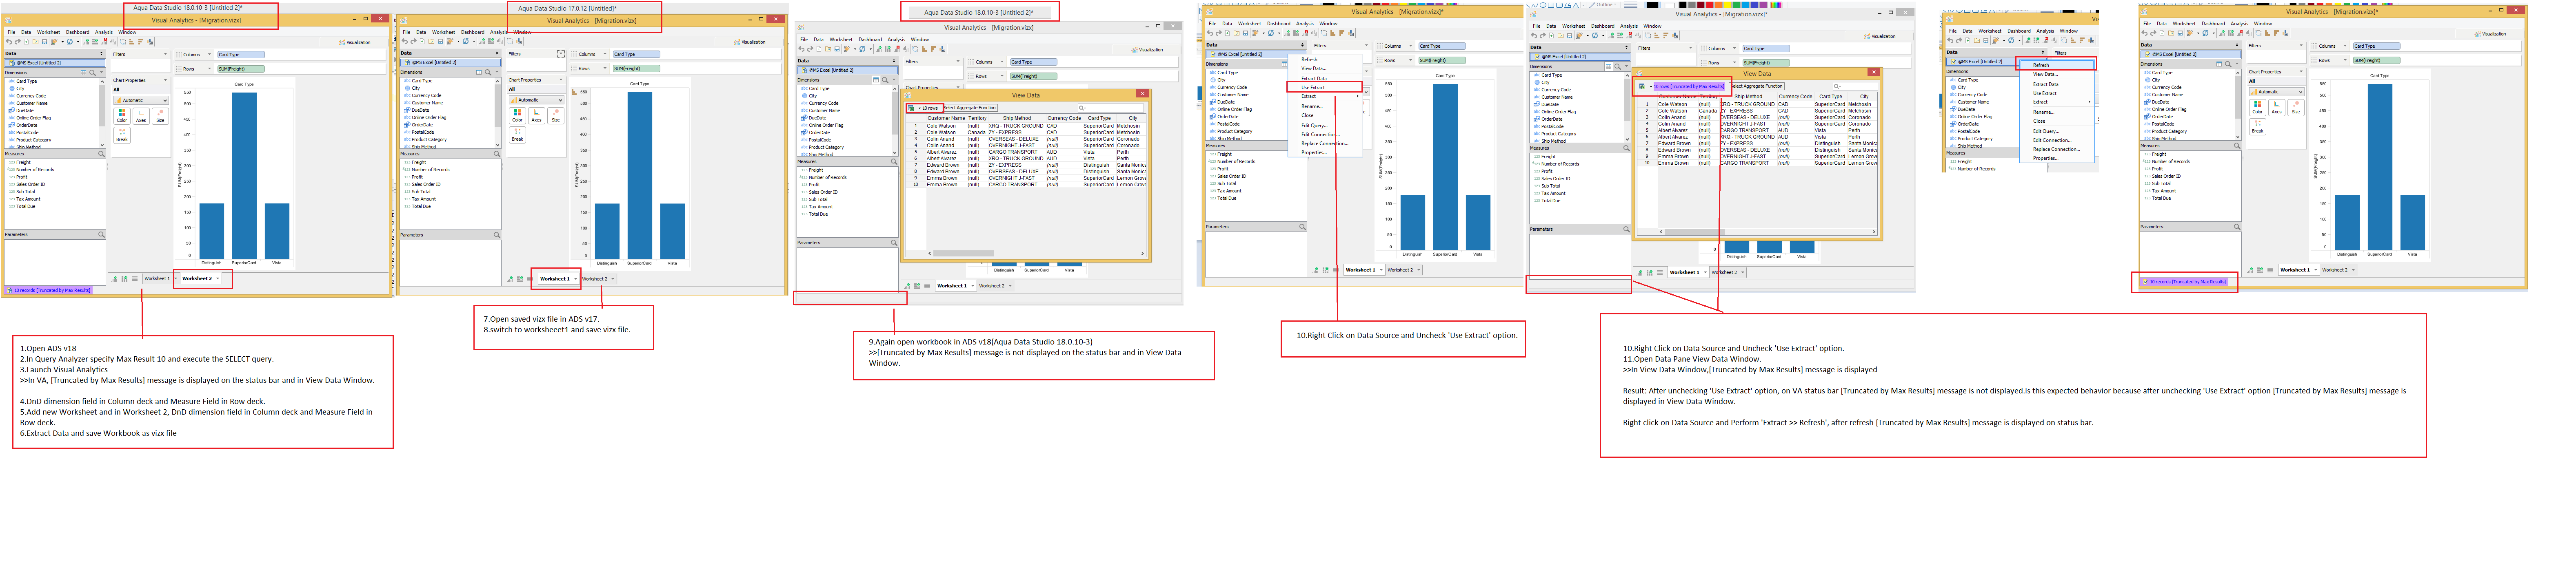The image size is (2576, 574).
Task: Toggle Use Extract entry outlined in red
Action: point(1313,87)
